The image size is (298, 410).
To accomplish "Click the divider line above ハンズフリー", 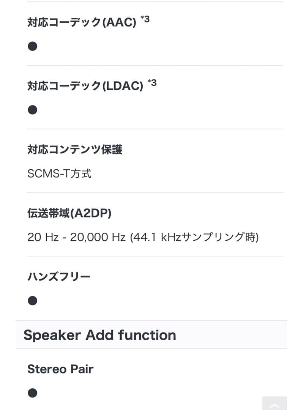I will tap(155, 256).
